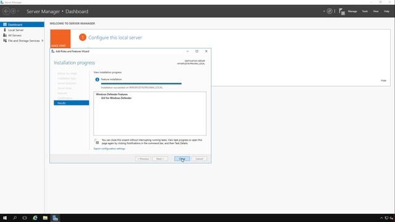This screenshot has width=395, height=222.
Task: Click the All Servers icon in sidebar
Action: (5, 35)
